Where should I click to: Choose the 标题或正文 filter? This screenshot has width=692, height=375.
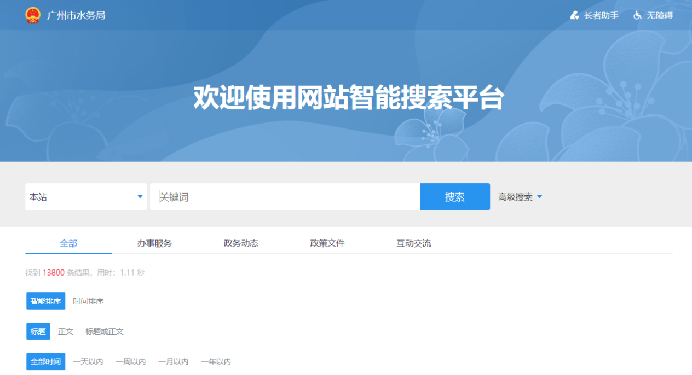[x=105, y=331]
